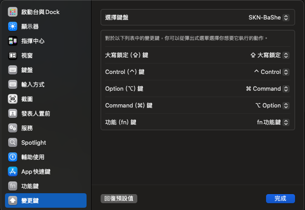
Task: Open Command key dropdown showing Option
Action: coord(272,106)
